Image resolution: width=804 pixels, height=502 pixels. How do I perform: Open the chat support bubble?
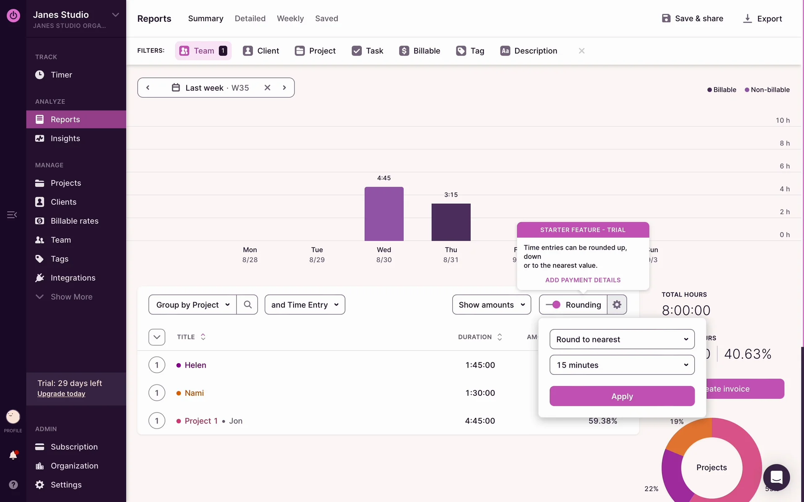(776, 477)
